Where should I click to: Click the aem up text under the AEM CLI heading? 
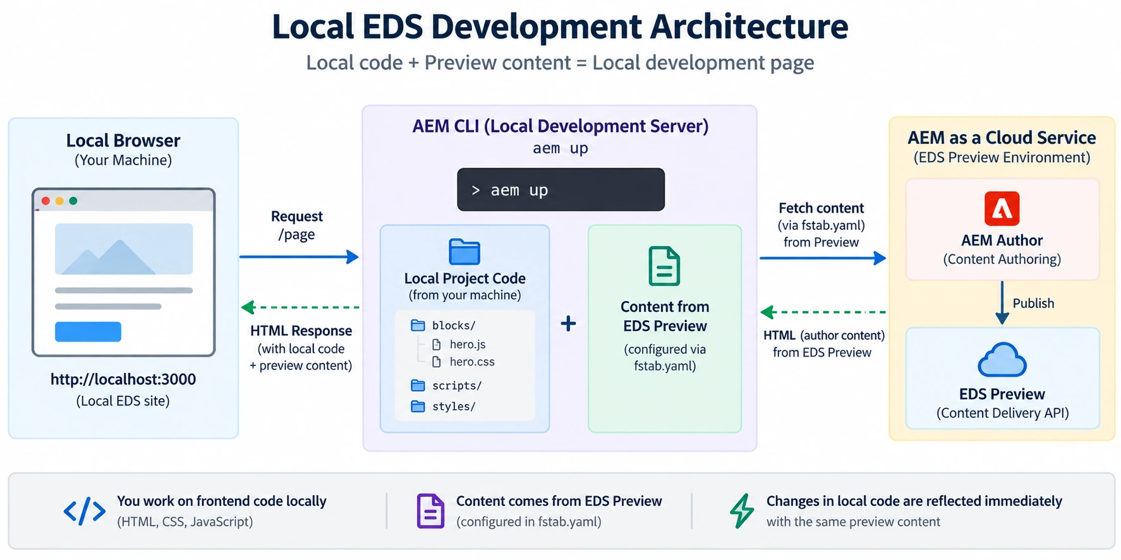point(560,148)
